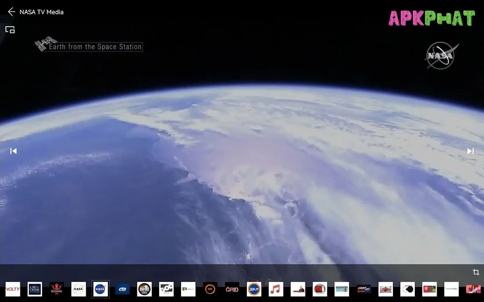Choose the GRID channel icon

[x=232, y=289]
